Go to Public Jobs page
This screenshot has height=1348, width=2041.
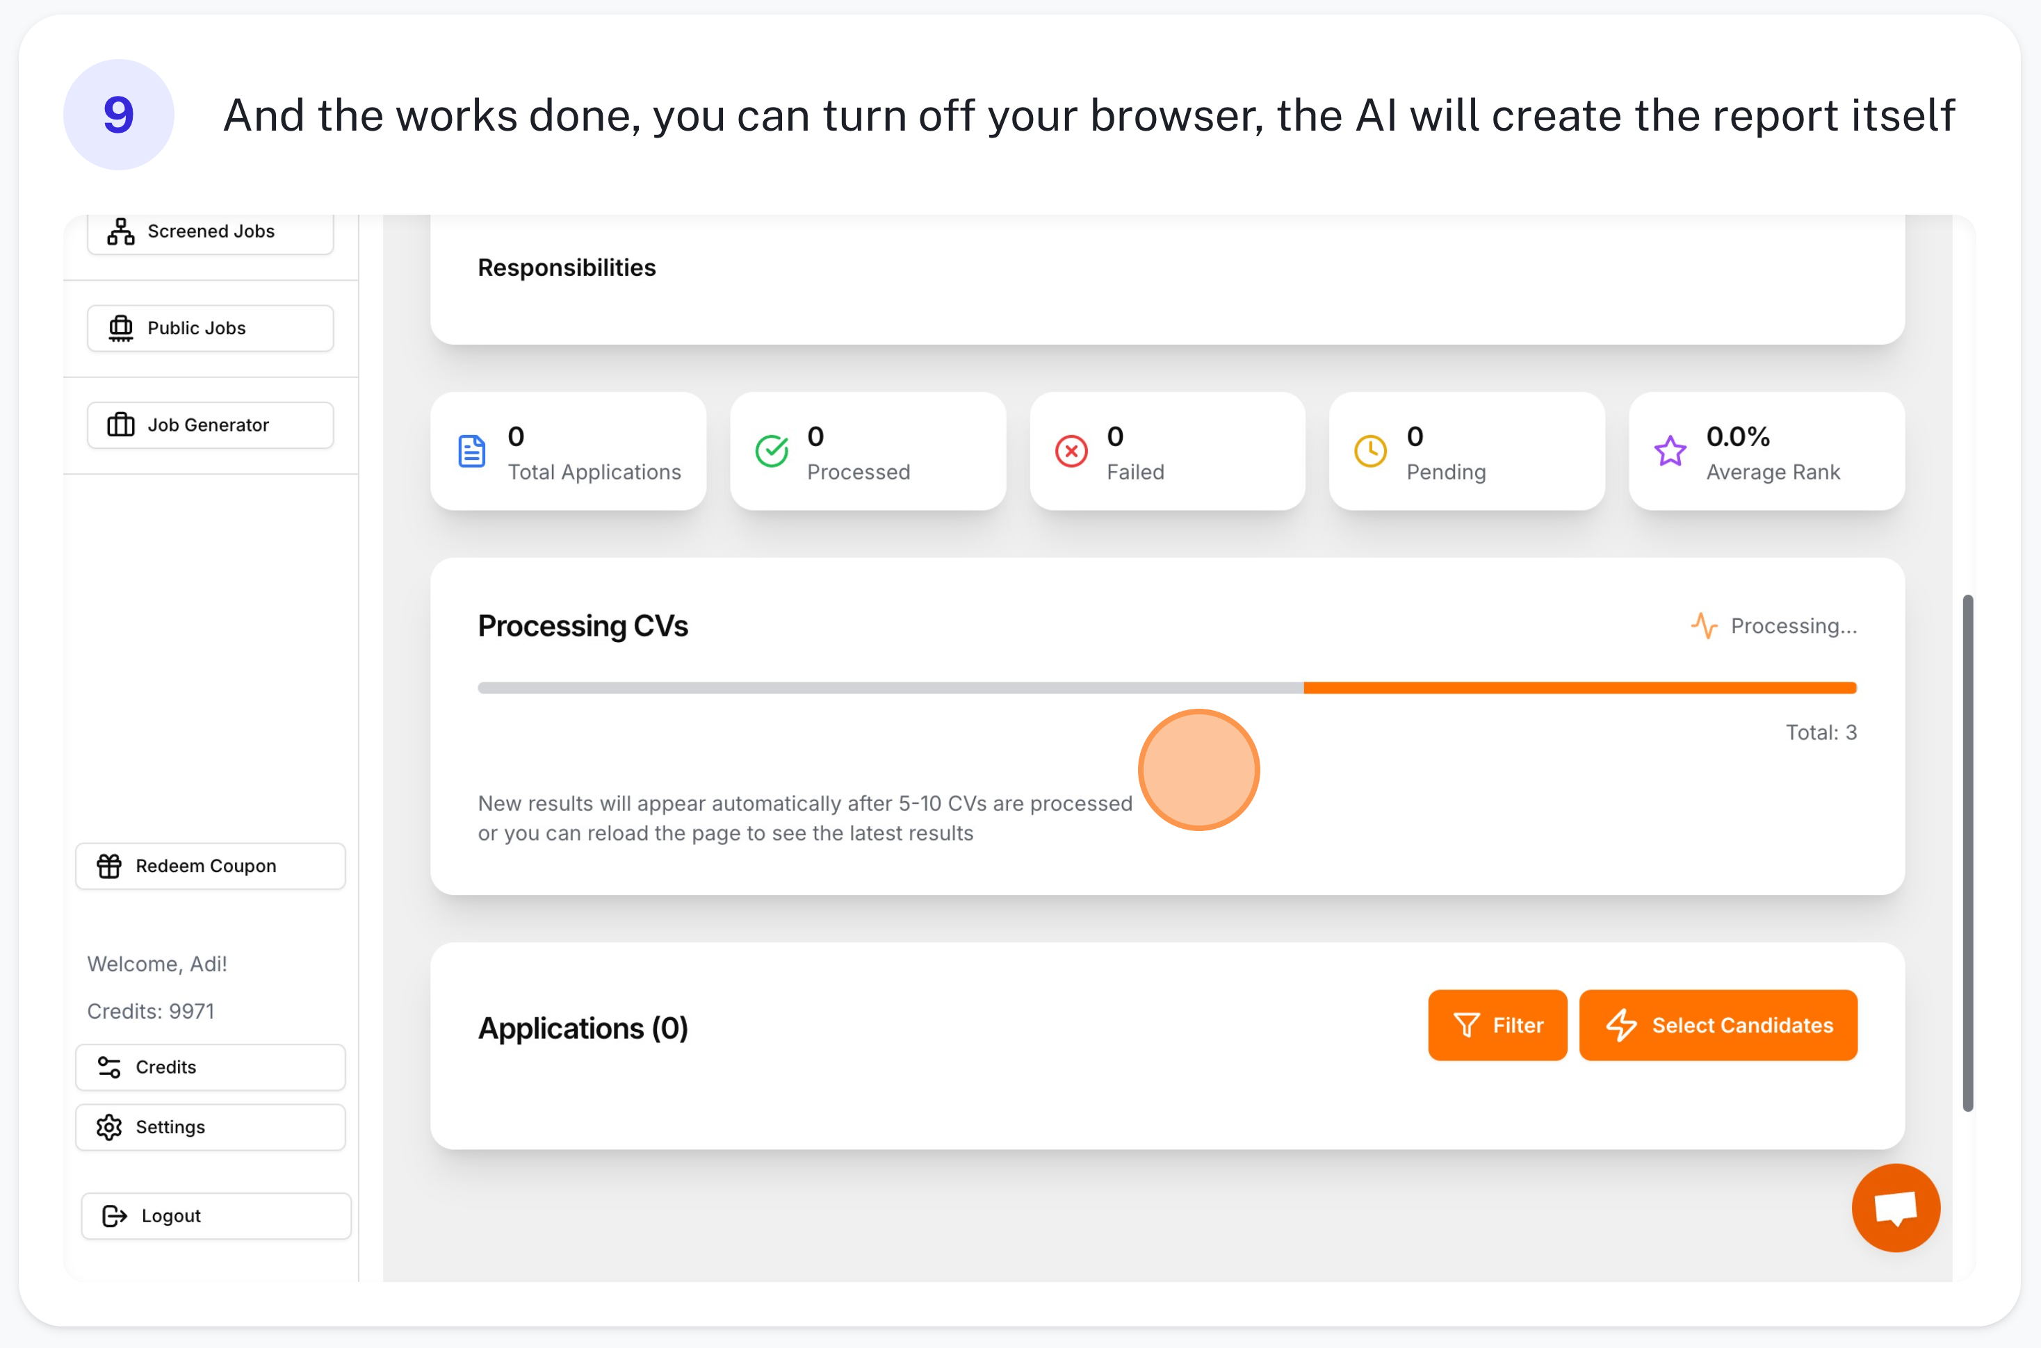(x=211, y=329)
